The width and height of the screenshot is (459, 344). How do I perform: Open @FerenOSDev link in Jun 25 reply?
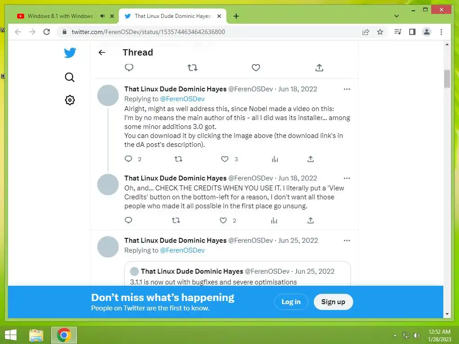pos(182,250)
